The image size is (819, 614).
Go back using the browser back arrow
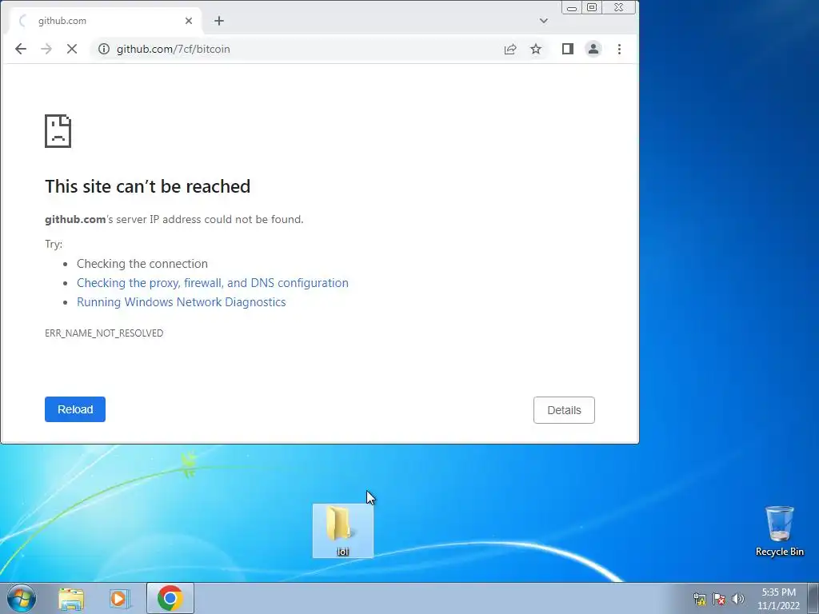tap(21, 49)
